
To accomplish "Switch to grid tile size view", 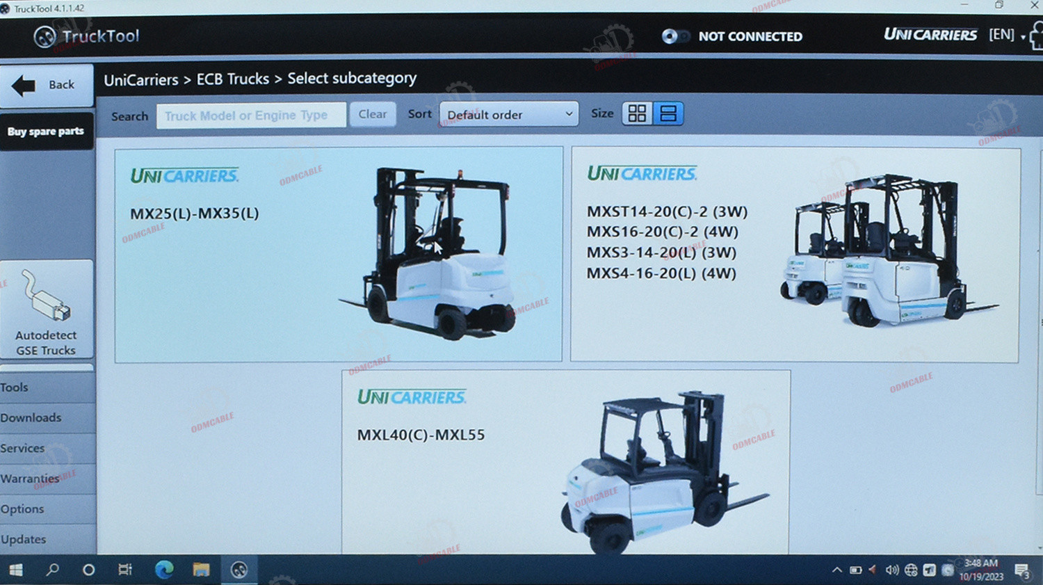I will pyautogui.click(x=637, y=113).
